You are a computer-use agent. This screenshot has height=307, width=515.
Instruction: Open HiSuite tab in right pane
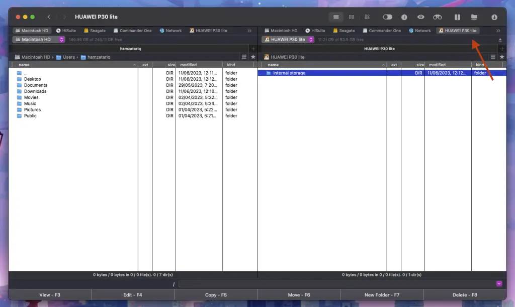coord(315,31)
